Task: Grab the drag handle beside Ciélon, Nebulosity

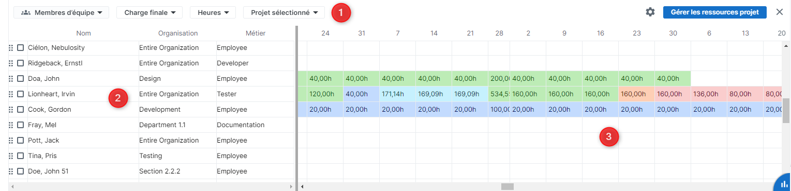Action: [11, 48]
